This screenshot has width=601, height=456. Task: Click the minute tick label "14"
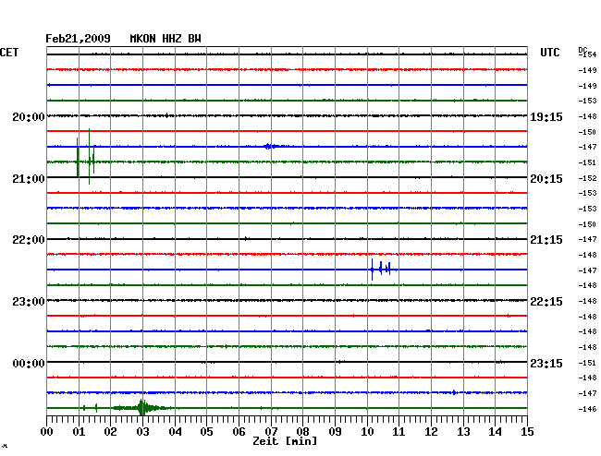tap(495, 432)
